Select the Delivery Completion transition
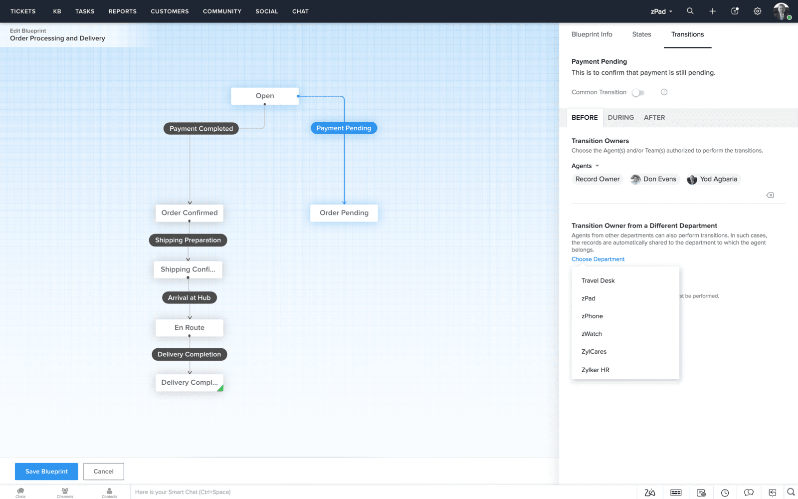798x499 pixels. click(190, 354)
